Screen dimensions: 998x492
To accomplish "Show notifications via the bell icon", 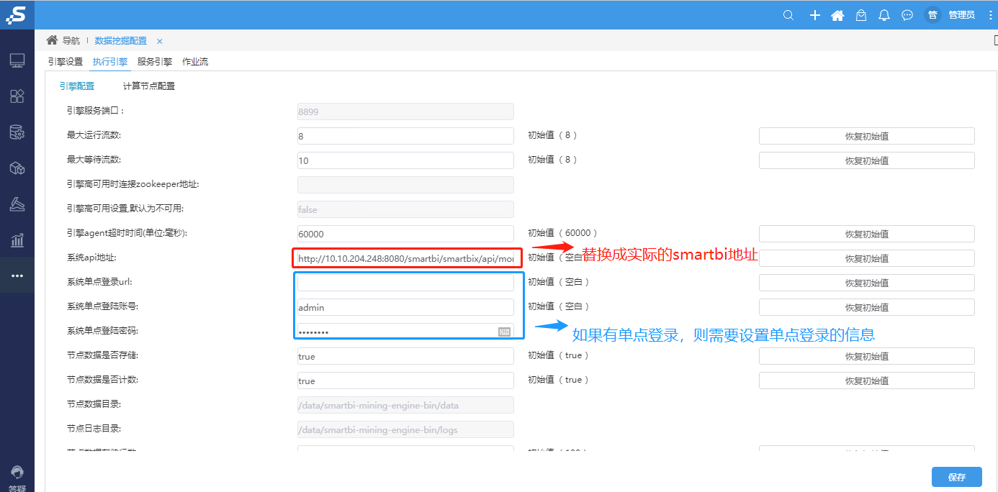I will click(884, 15).
